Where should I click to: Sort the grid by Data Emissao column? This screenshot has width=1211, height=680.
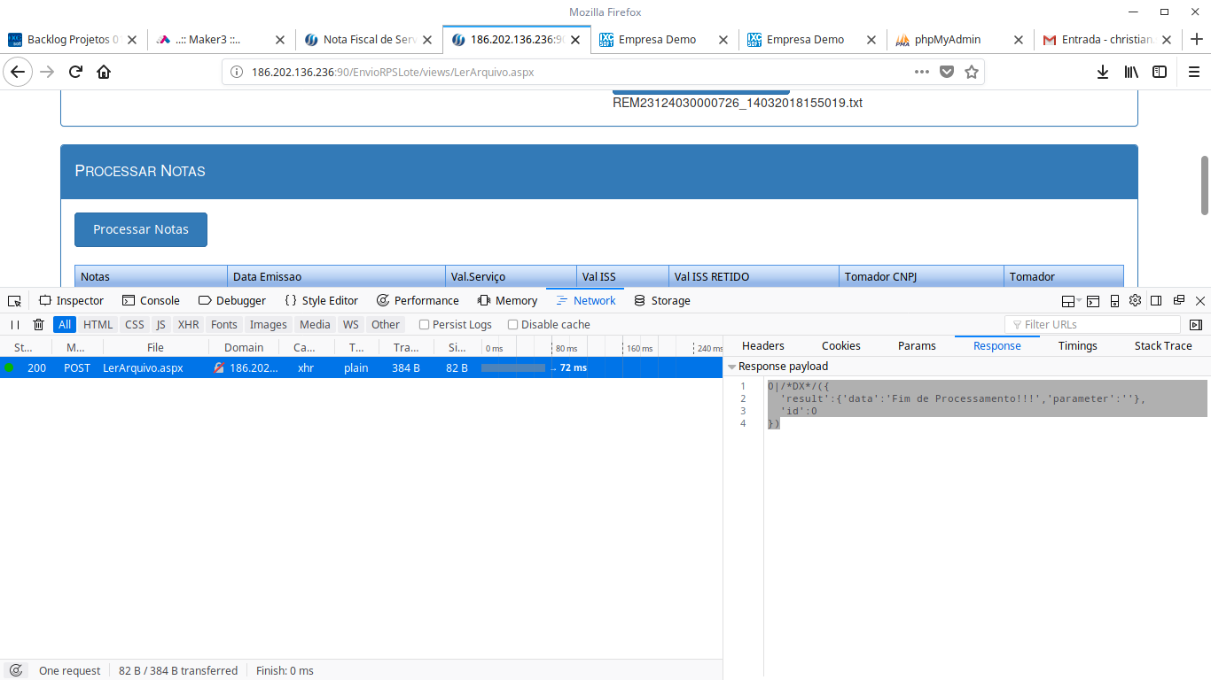click(336, 276)
